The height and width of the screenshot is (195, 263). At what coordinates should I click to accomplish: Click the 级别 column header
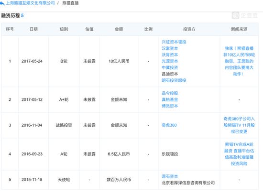(64, 29)
